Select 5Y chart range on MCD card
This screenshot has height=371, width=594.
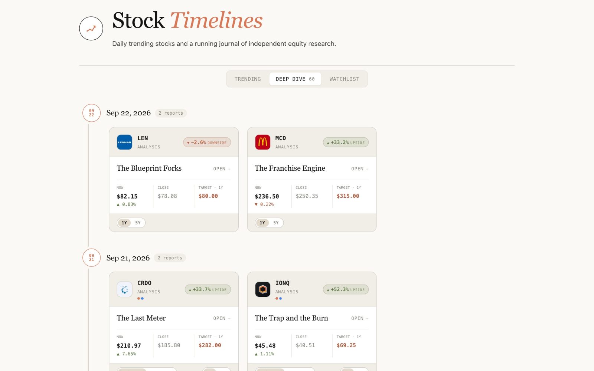coord(276,223)
